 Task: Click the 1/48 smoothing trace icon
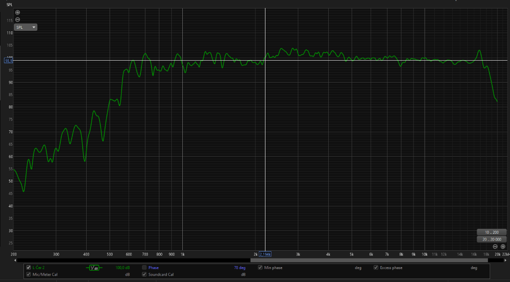(94, 268)
